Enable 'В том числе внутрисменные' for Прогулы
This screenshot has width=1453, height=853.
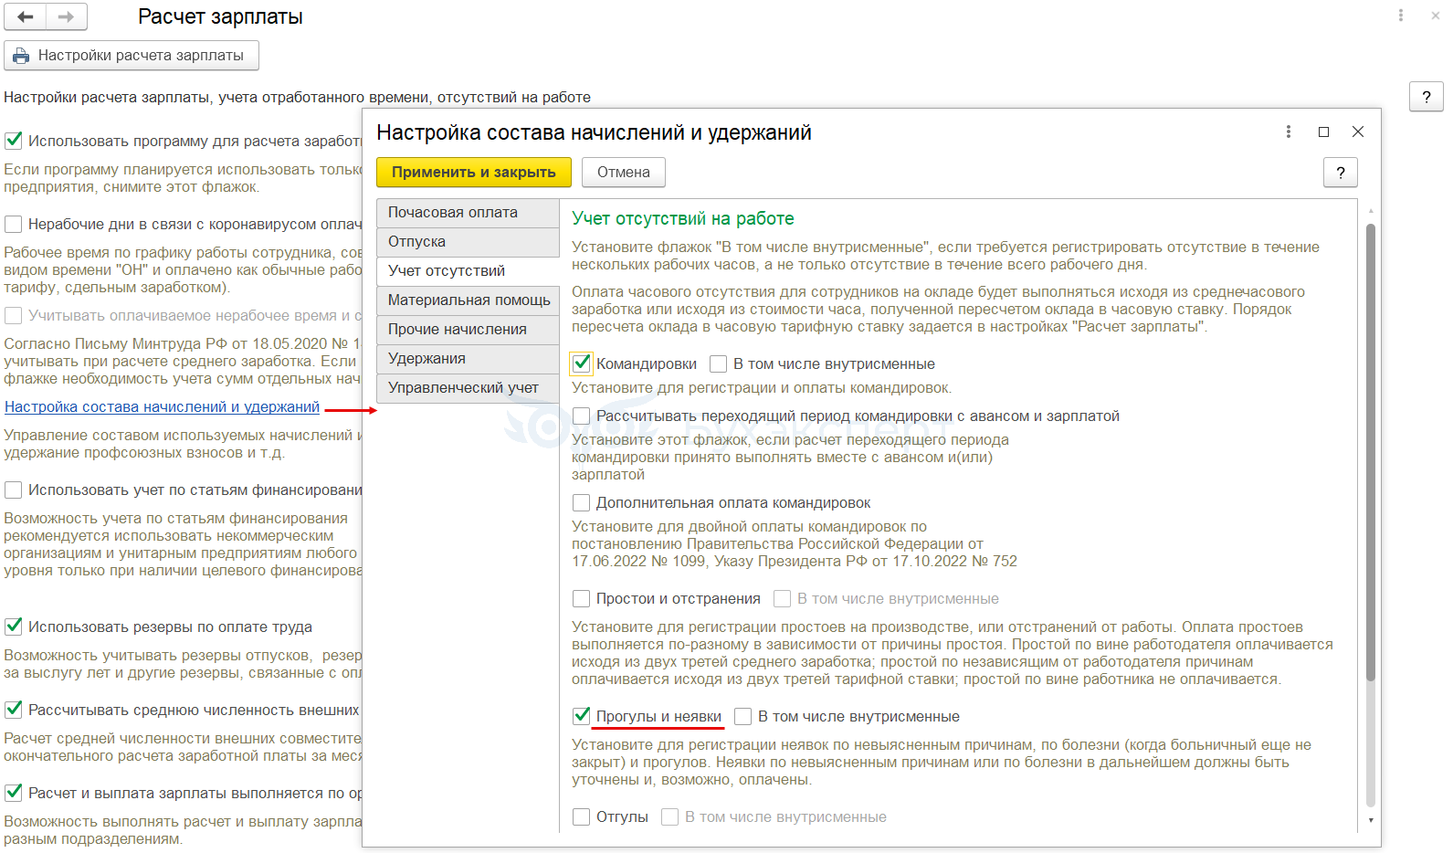pyautogui.click(x=743, y=717)
